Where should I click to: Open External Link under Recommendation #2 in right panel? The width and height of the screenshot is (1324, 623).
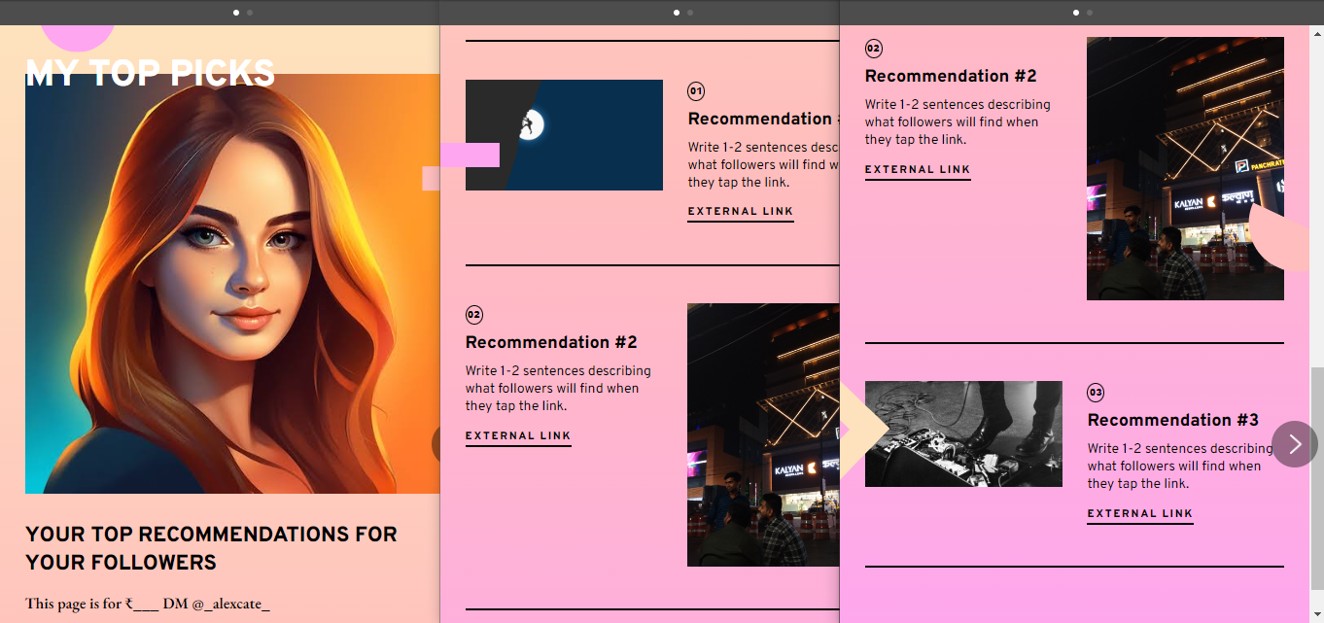918,170
